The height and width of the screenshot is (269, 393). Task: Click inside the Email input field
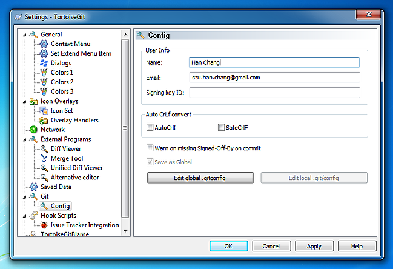275,78
